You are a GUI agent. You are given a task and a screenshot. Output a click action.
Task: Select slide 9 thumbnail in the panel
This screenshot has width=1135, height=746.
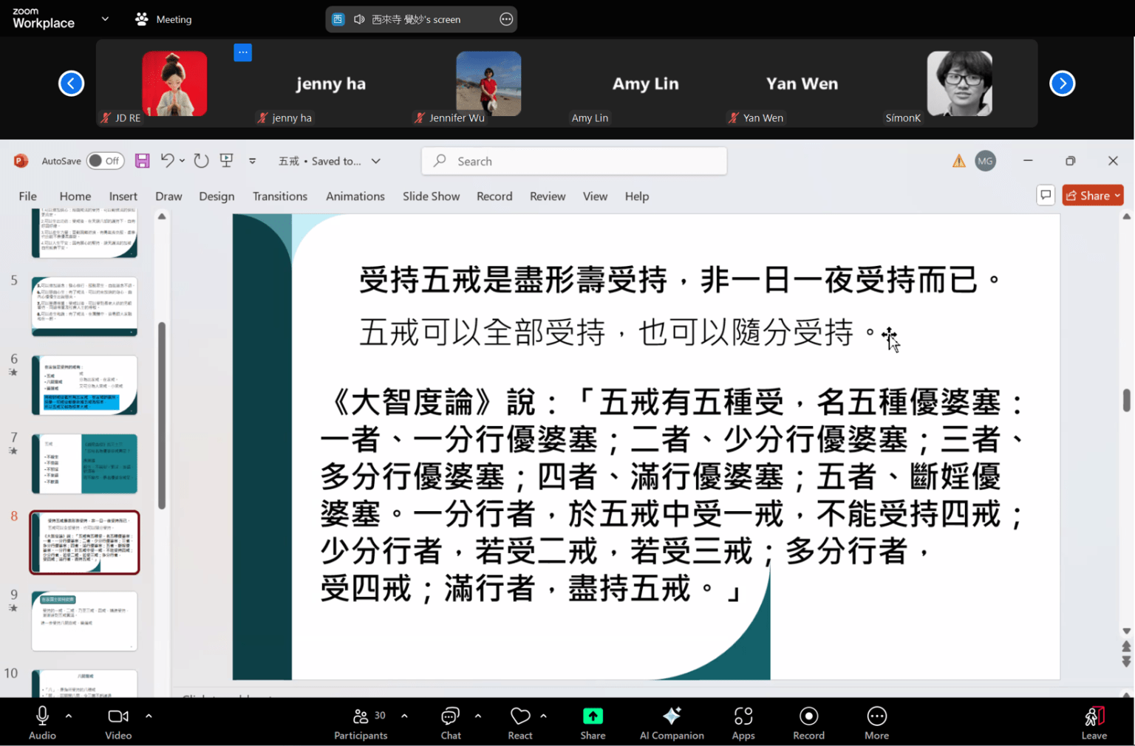[83, 620]
